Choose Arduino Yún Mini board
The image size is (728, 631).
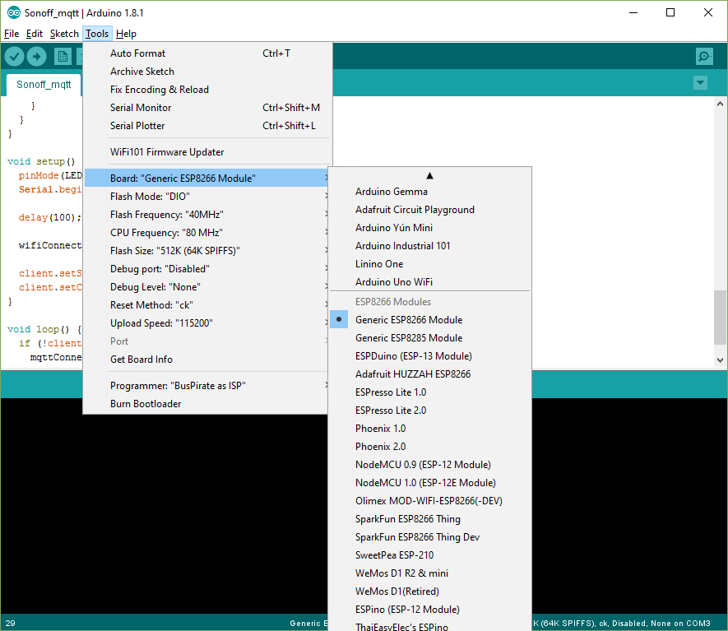tap(430, 228)
